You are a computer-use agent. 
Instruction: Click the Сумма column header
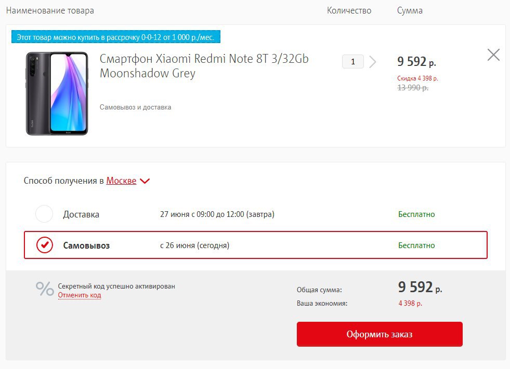click(410, 11)
